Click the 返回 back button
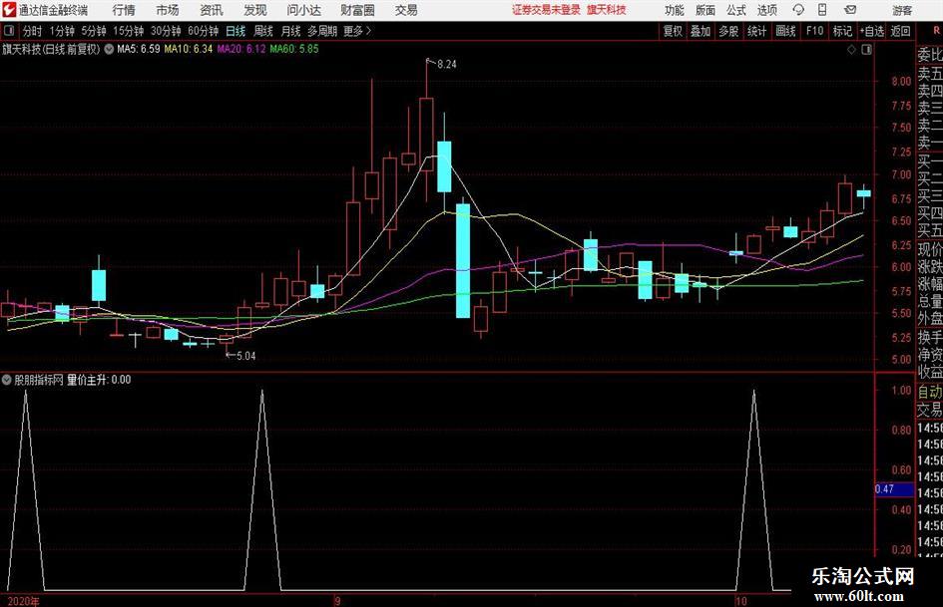Viewport: 943px width, 607px height. pos(900,31)
